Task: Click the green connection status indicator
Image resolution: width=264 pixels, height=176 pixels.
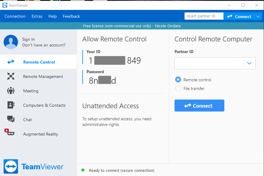Action: (x=83, y=170)
